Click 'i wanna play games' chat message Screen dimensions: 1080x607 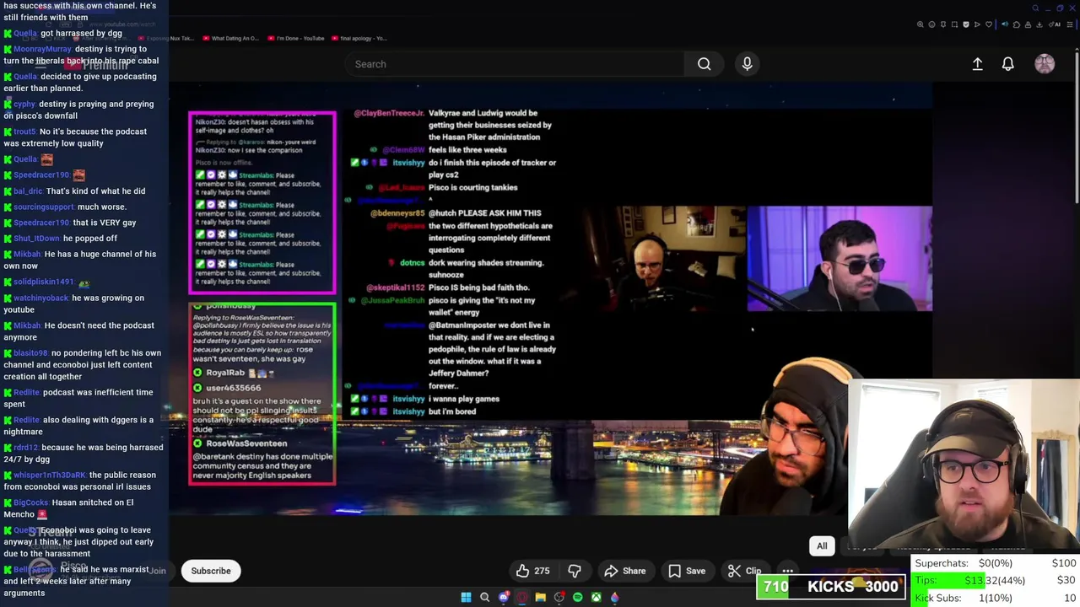(464, 399)
